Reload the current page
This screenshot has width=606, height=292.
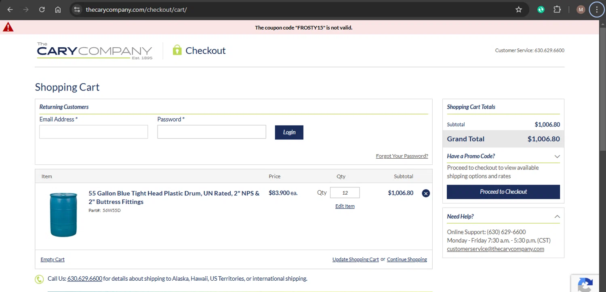click(x=42, y=10)
